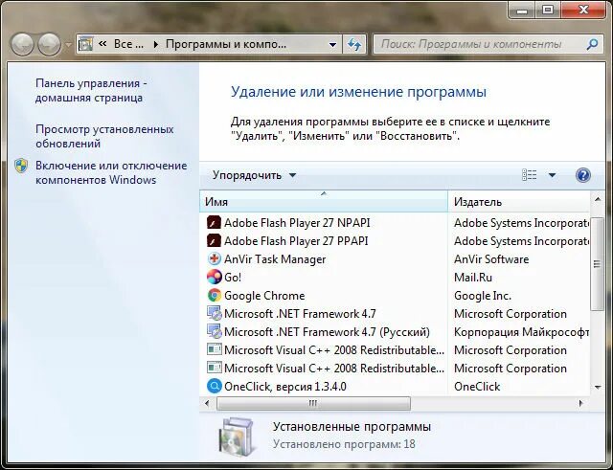Select Adobe Flash Player 27 NPAPI row
613x470 pixels.
(395, 223)
